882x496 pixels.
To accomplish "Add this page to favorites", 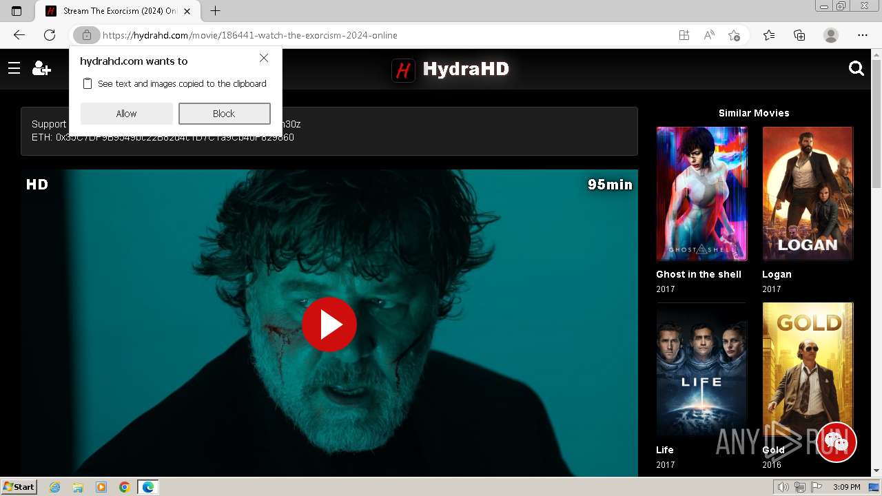I will pyautogui.click(x=735, y=35).
